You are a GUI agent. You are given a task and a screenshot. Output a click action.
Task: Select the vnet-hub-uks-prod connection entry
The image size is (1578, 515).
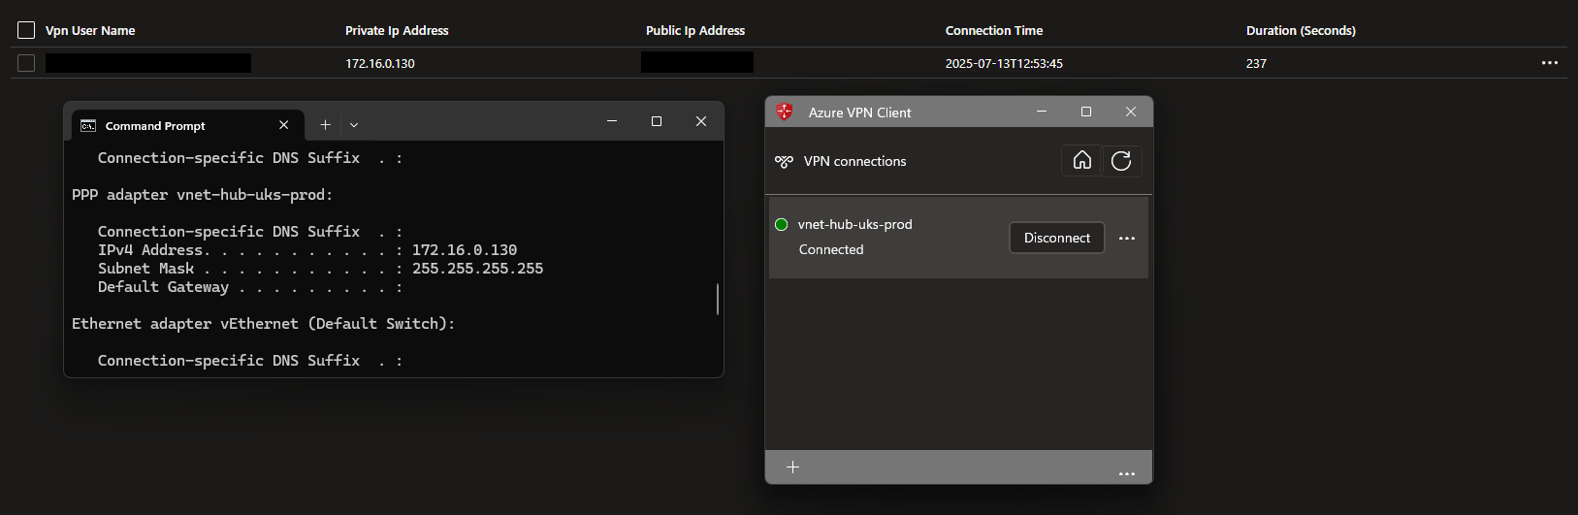tap(958, 238)
